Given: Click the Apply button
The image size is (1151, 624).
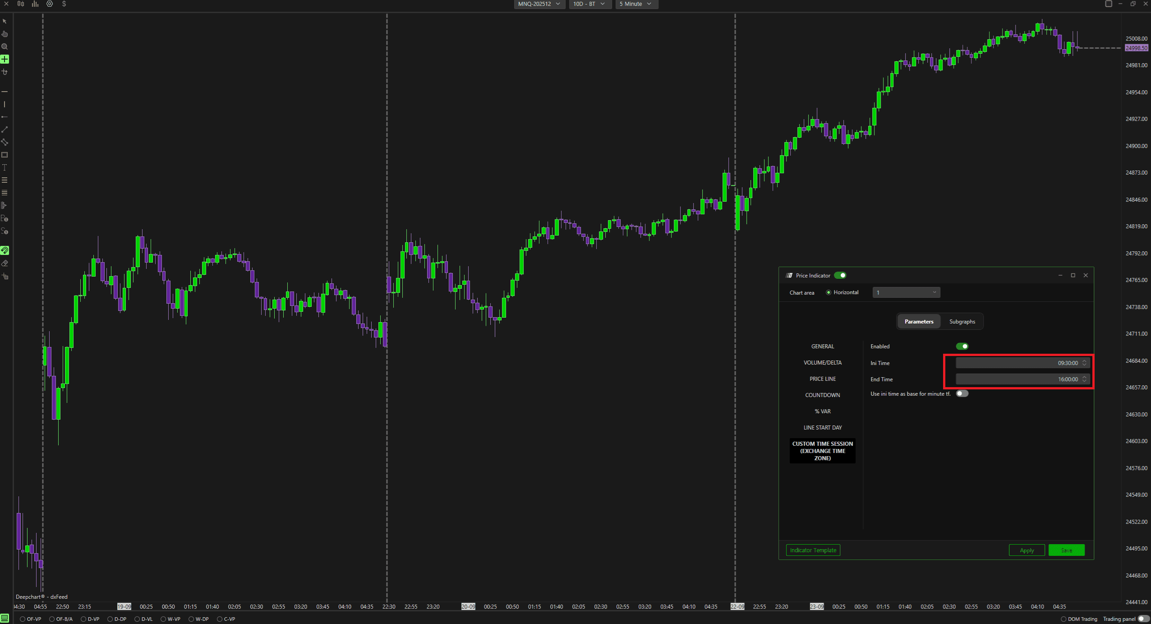Looking at the screenshot, I should pyautogui.click(x=1027, y=550).
